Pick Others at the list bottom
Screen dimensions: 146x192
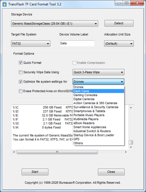pyautogui.click(x=98, y=143)
